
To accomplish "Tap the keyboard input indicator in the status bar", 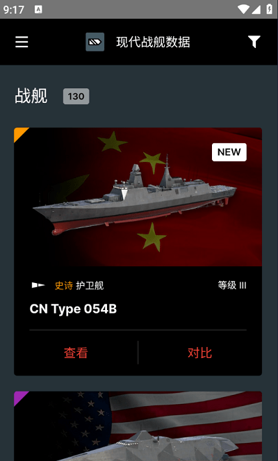I will click(38, 10).
